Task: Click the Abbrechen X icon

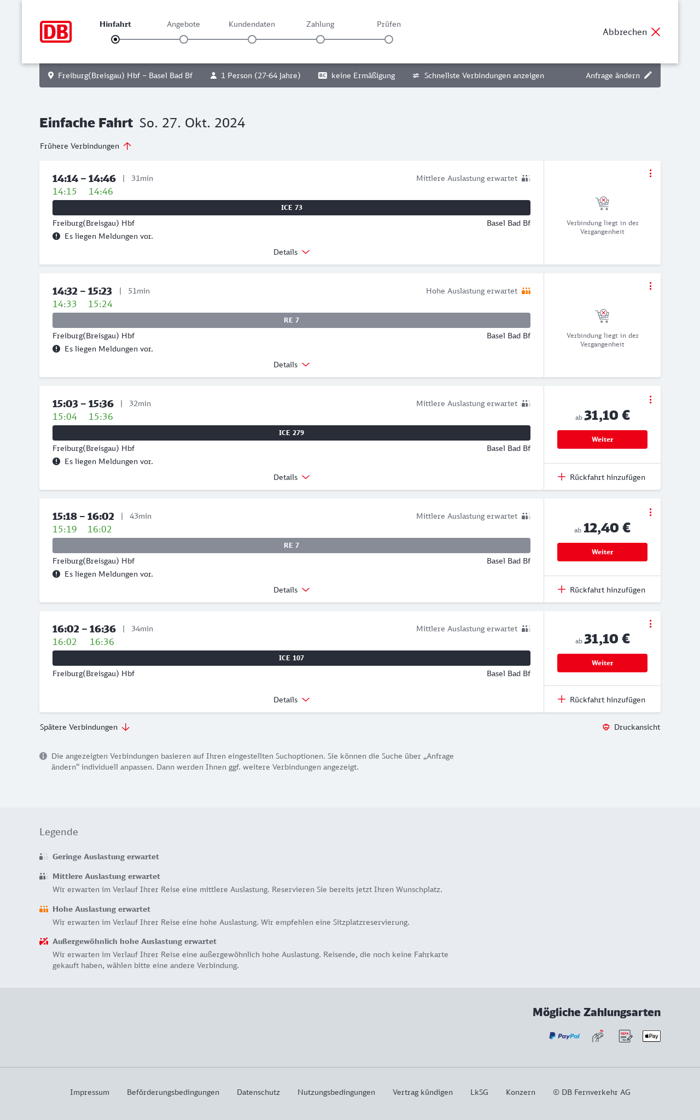Action: coord(656,32)
